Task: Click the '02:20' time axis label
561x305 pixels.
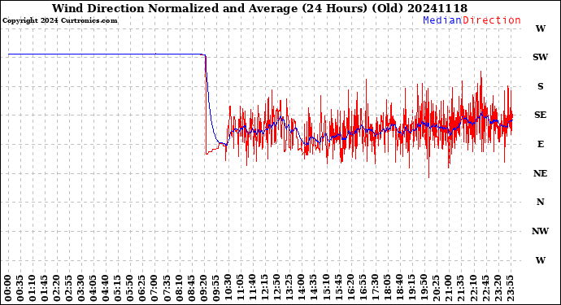Action: coord(57,288)
